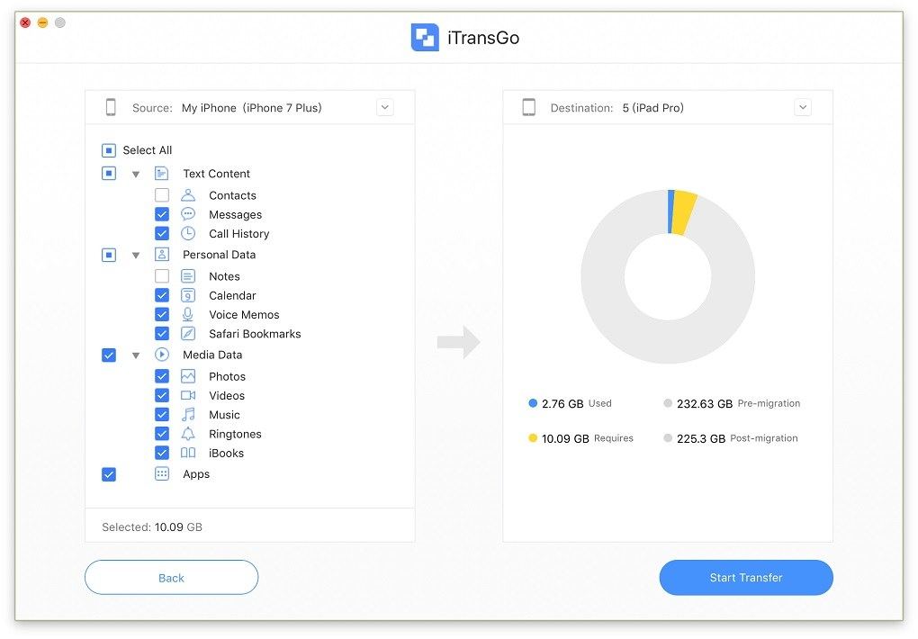The image size is (918, 639).
Task: Click the gray Pre-migration legend dot
Action: pyautogui.click(x=668, y=403)
